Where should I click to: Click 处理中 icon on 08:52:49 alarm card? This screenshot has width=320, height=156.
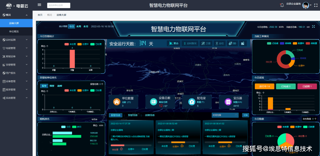[x=182, y=146]
